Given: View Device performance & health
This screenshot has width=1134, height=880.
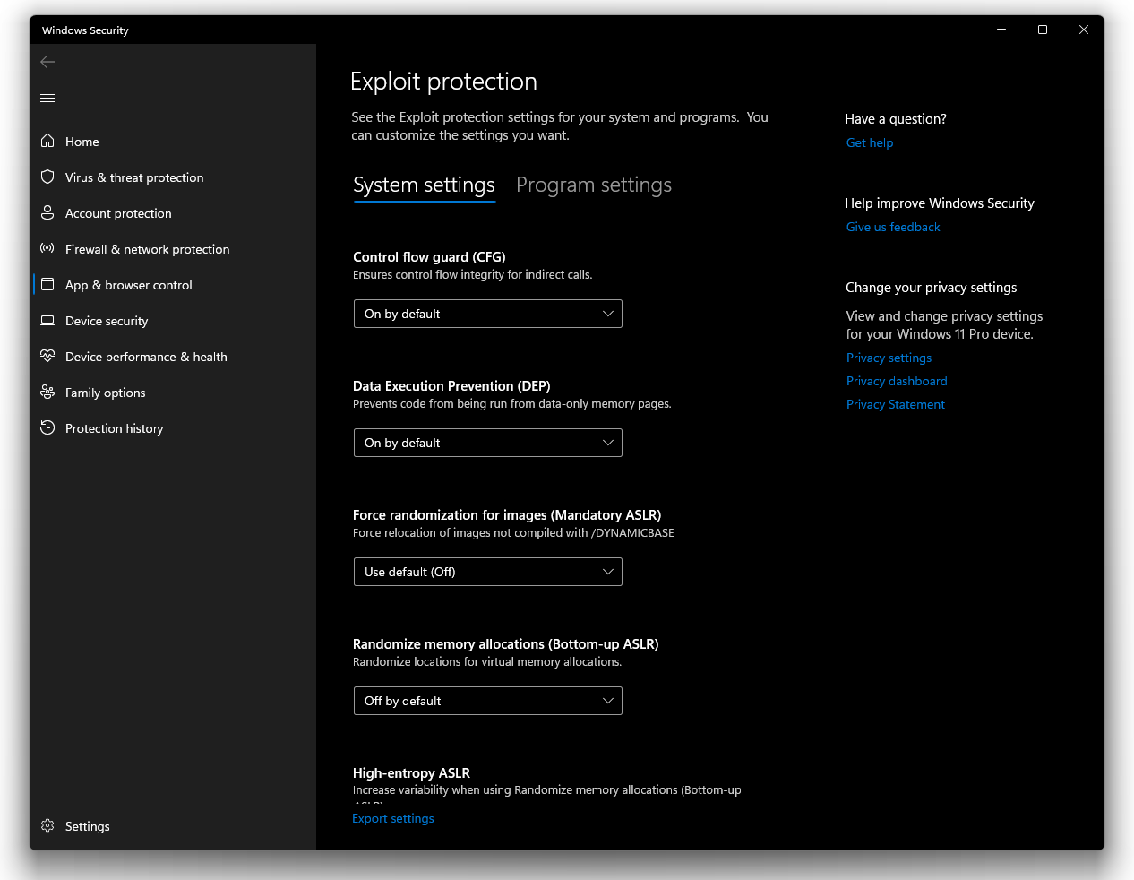Looking at the screenshot, I should pos(145,356).
